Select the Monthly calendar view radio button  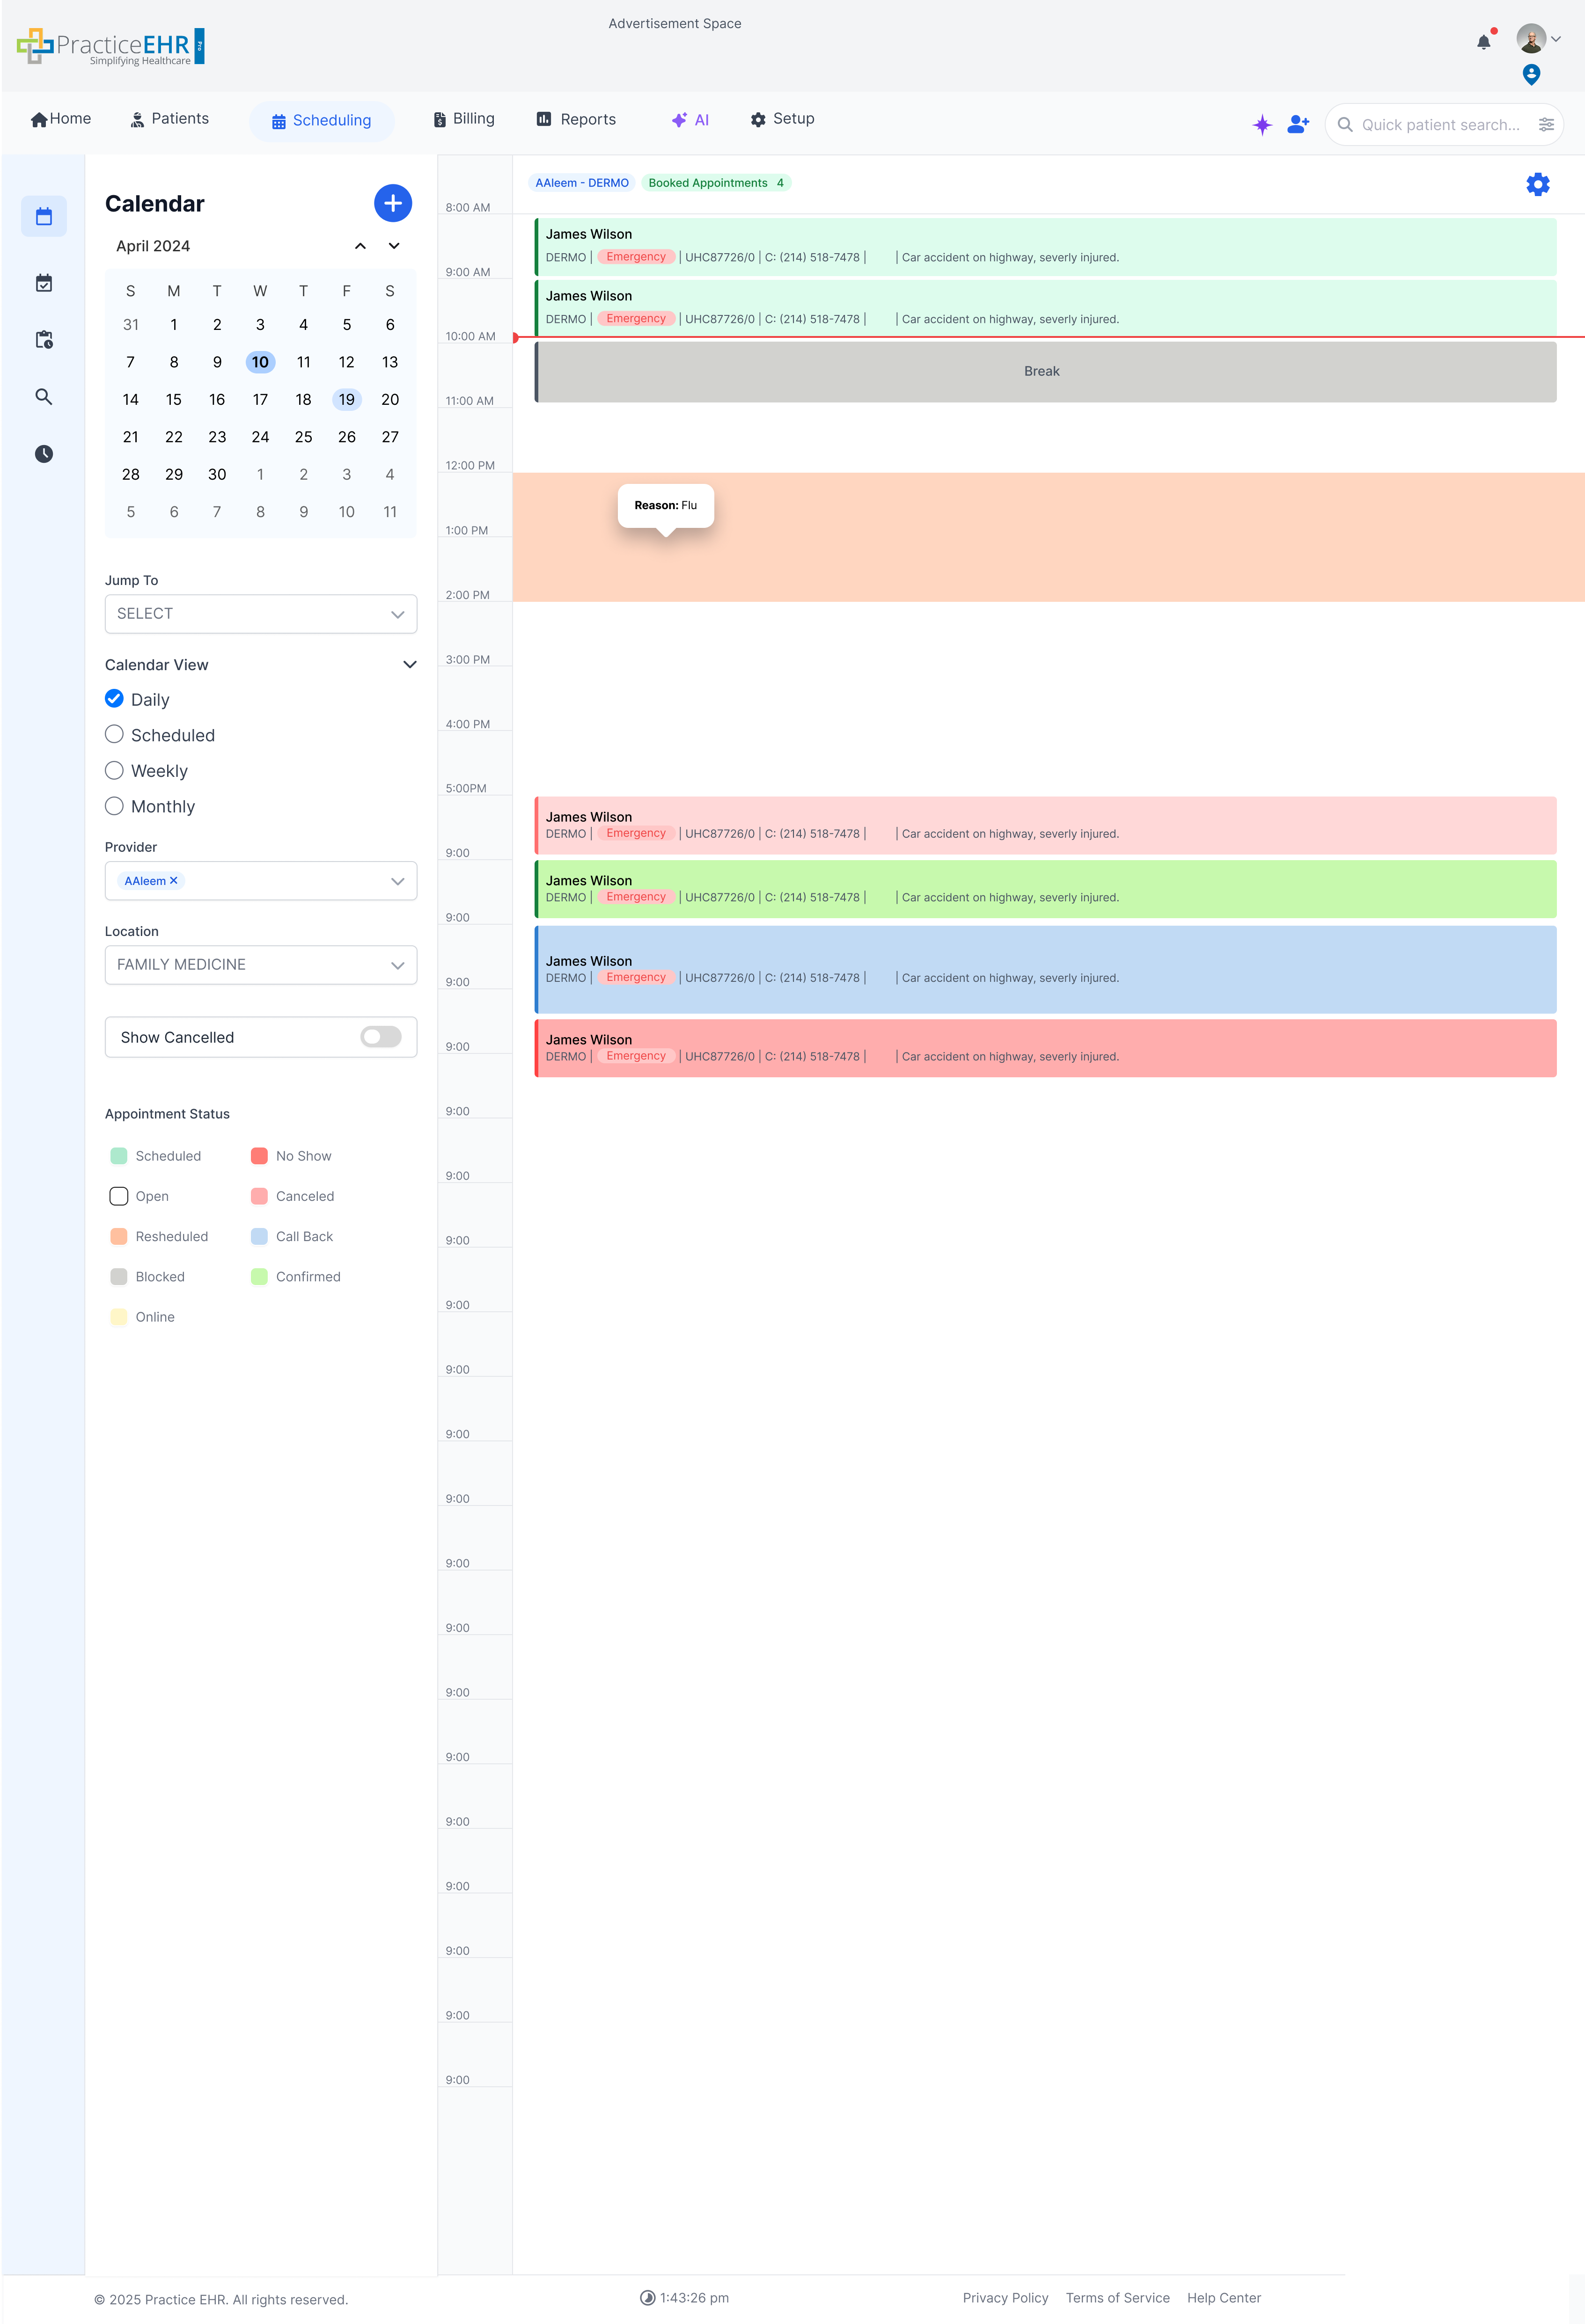pos(114,806)
